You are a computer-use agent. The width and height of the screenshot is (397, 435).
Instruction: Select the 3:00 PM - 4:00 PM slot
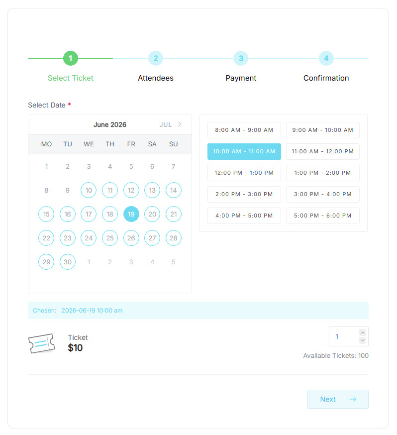click(x=323, y=194)
